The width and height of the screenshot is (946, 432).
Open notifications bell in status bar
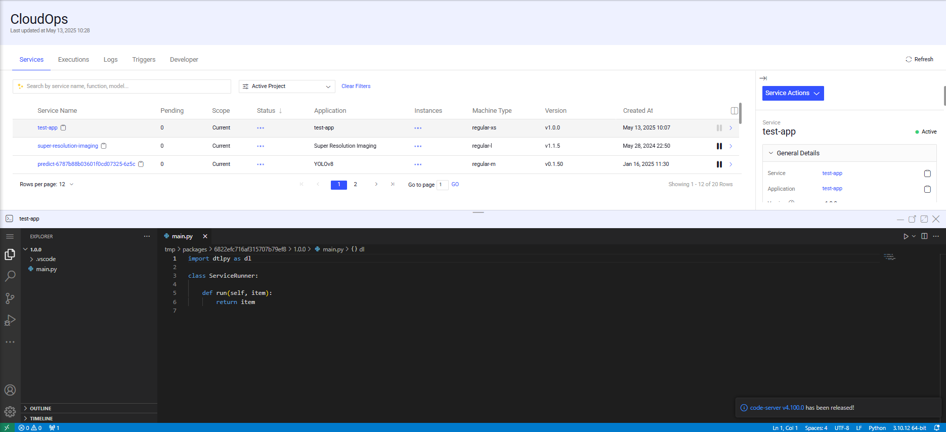tap(936, 428)
